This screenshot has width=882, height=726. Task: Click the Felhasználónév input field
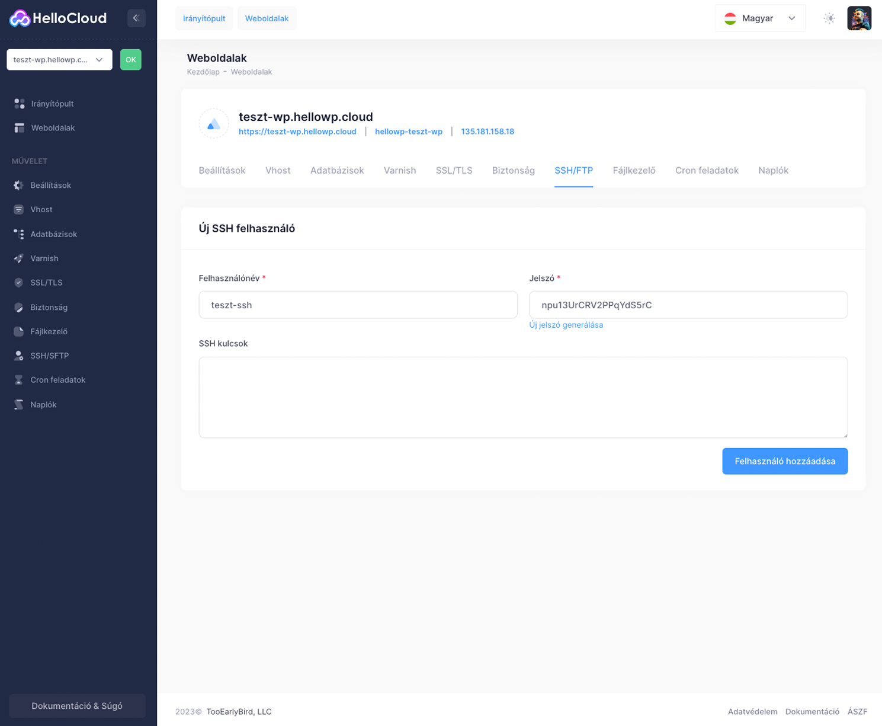(358, 305)
